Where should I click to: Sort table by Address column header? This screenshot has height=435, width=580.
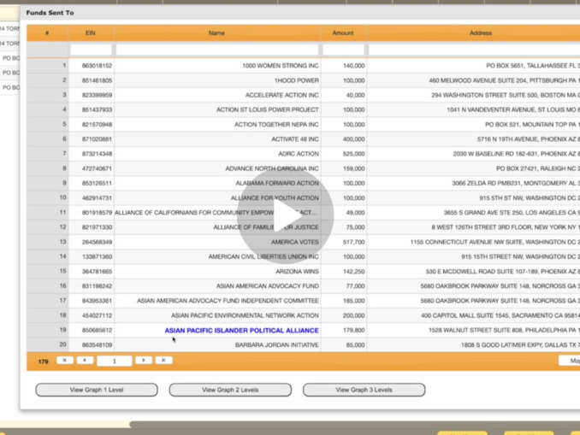point(480,33)
